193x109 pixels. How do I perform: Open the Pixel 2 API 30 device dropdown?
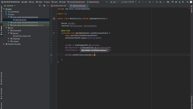tap(128, 2)
